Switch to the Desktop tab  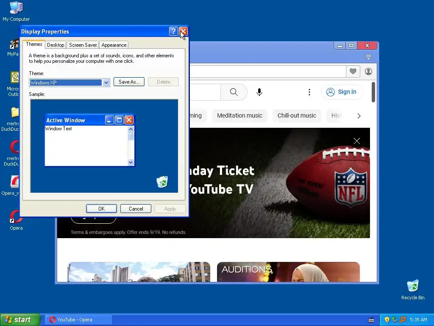click(x=56, y=45)
